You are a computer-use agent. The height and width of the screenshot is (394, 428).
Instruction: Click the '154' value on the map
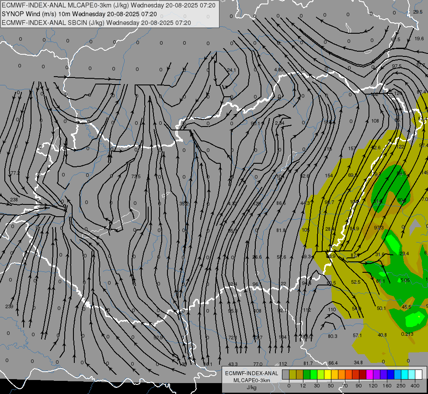[x=329, y=176]
